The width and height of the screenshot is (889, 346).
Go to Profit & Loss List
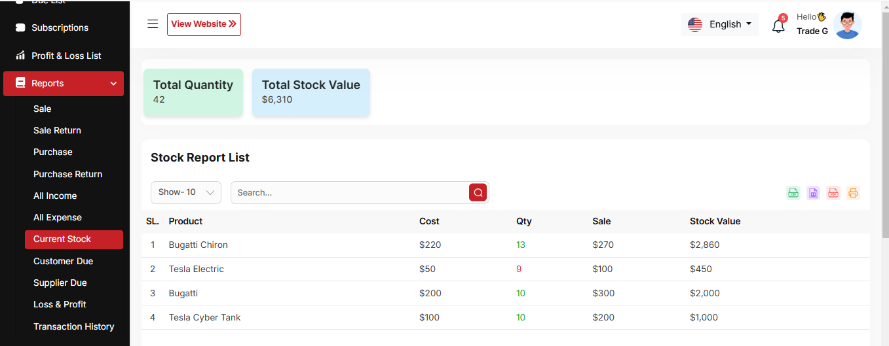pyautogui.click(x=66, y=56)
